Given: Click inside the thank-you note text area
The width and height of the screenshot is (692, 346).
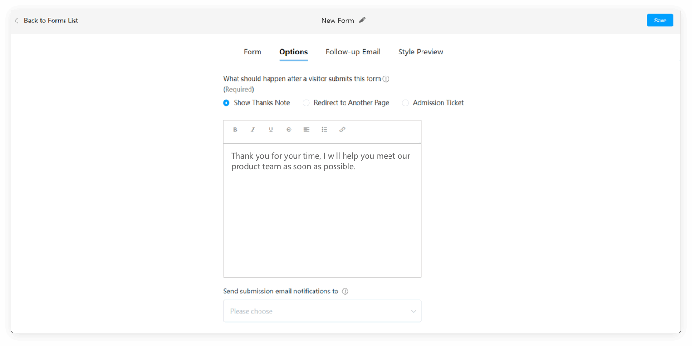Looking at the screenshot, I should coord(322,215).
